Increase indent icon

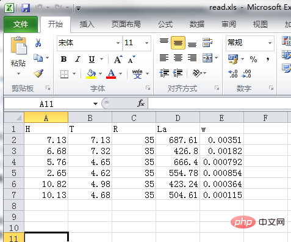tap(178, 73)
